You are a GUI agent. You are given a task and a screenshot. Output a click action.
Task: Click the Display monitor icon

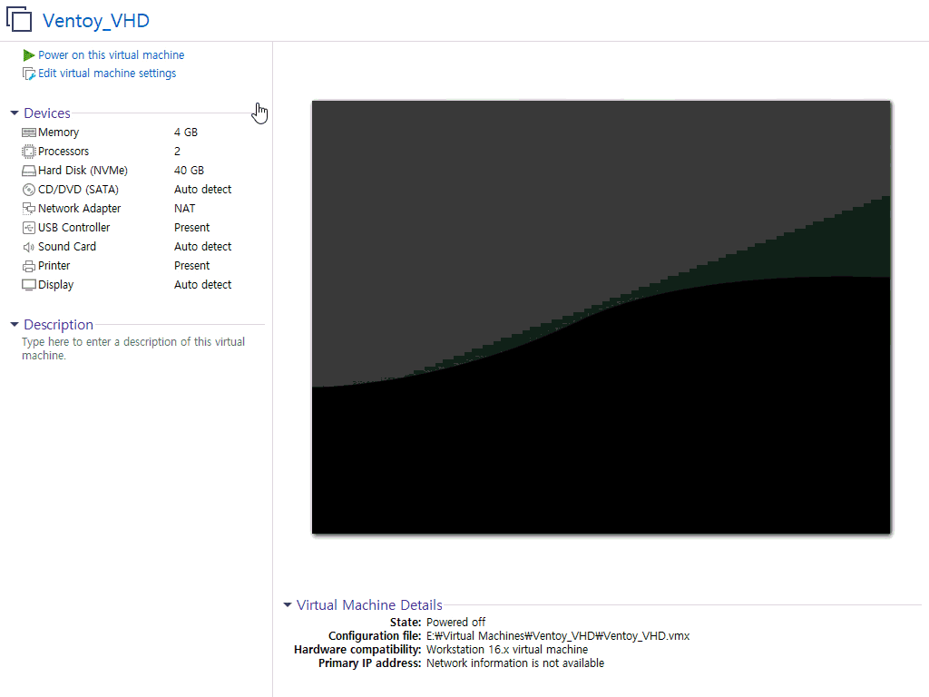click(x=28, y=285)
